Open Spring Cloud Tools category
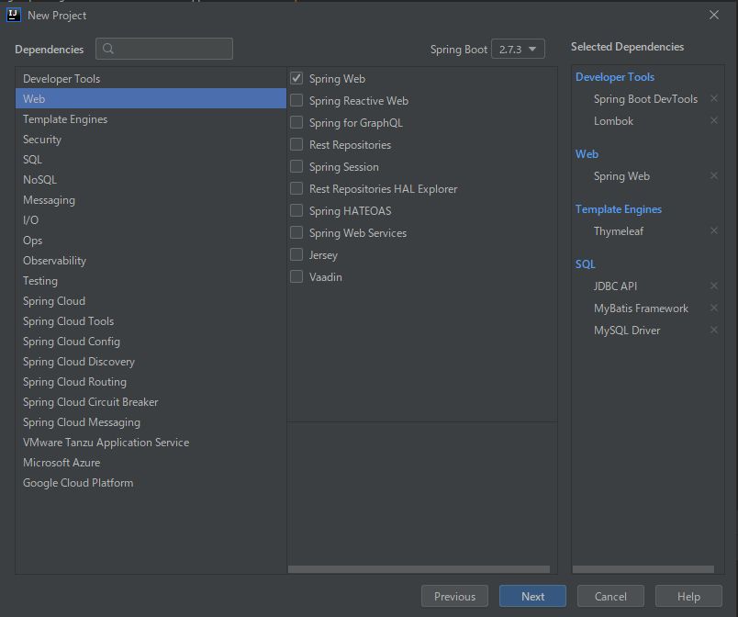 (x=151, y=321)
